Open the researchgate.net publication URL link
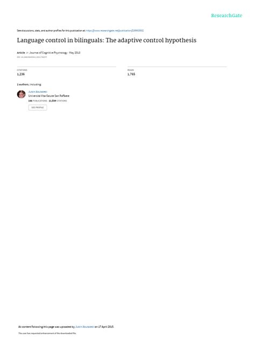 [115, 31]
